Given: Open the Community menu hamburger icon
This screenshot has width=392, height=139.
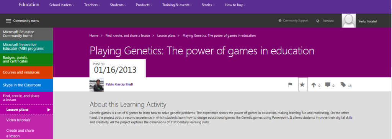Looking at the screenshot, I should [x=8, y=21].
